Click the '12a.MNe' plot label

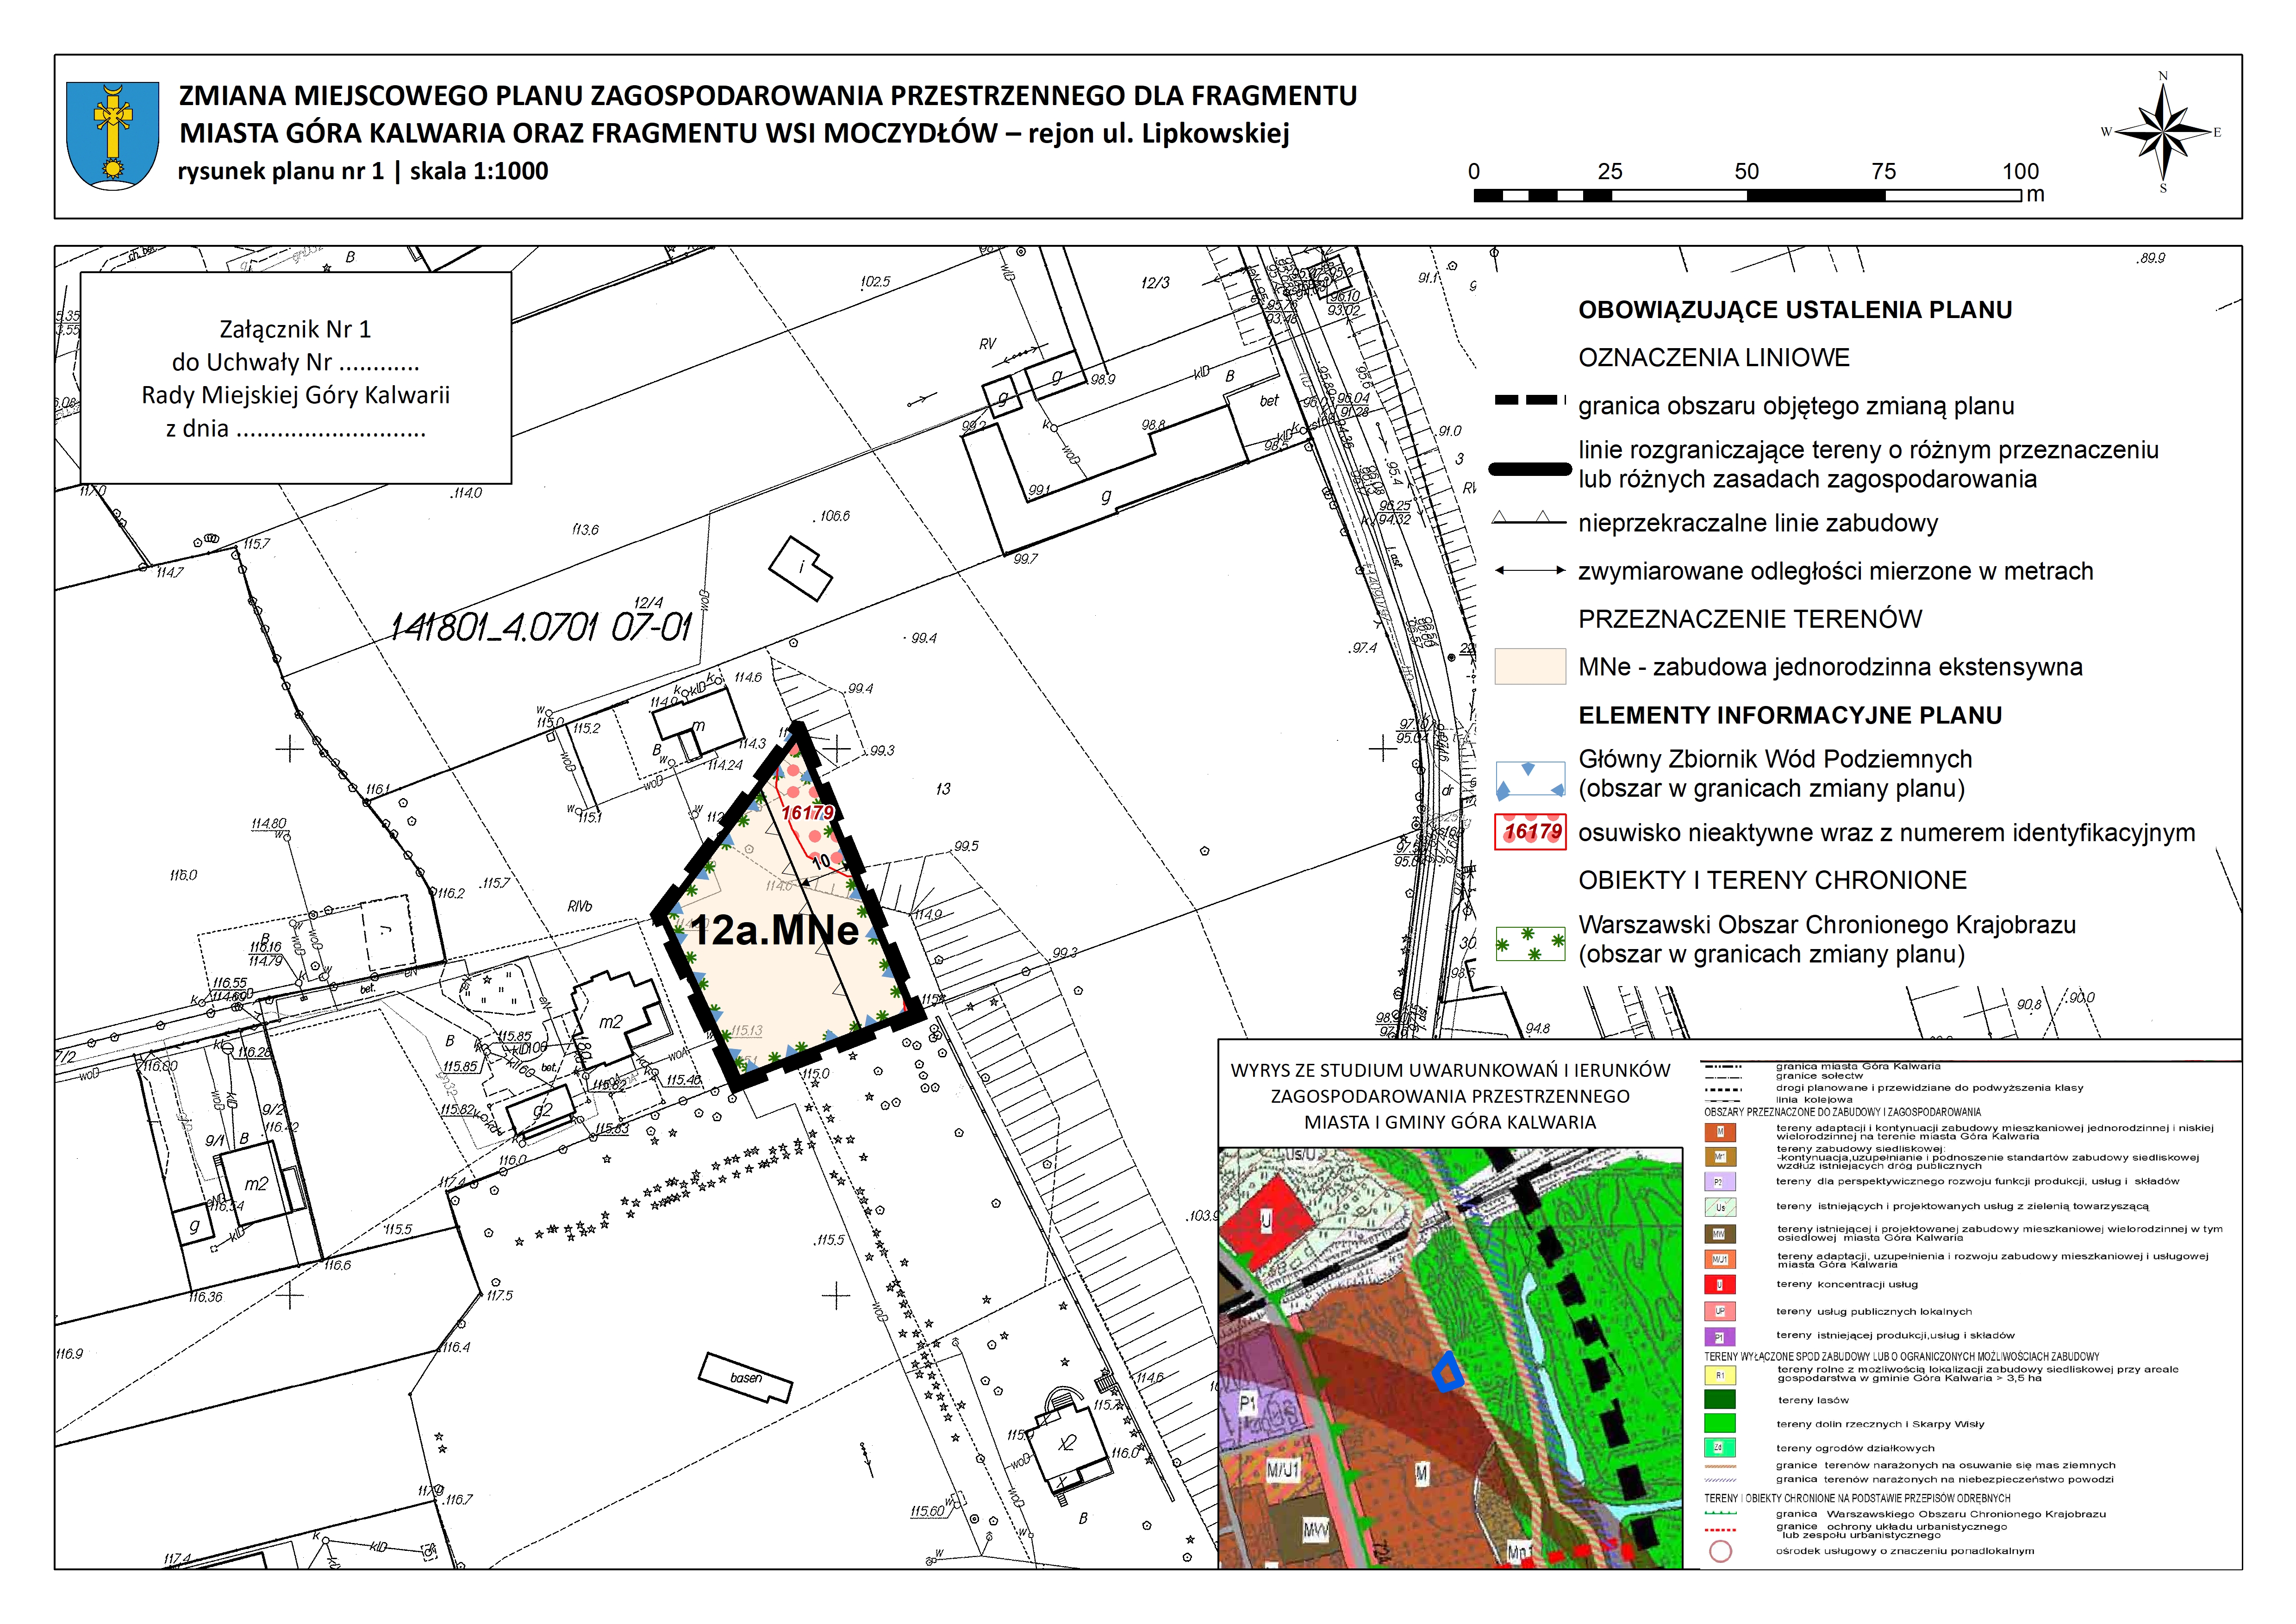click(x=775, y=930)
